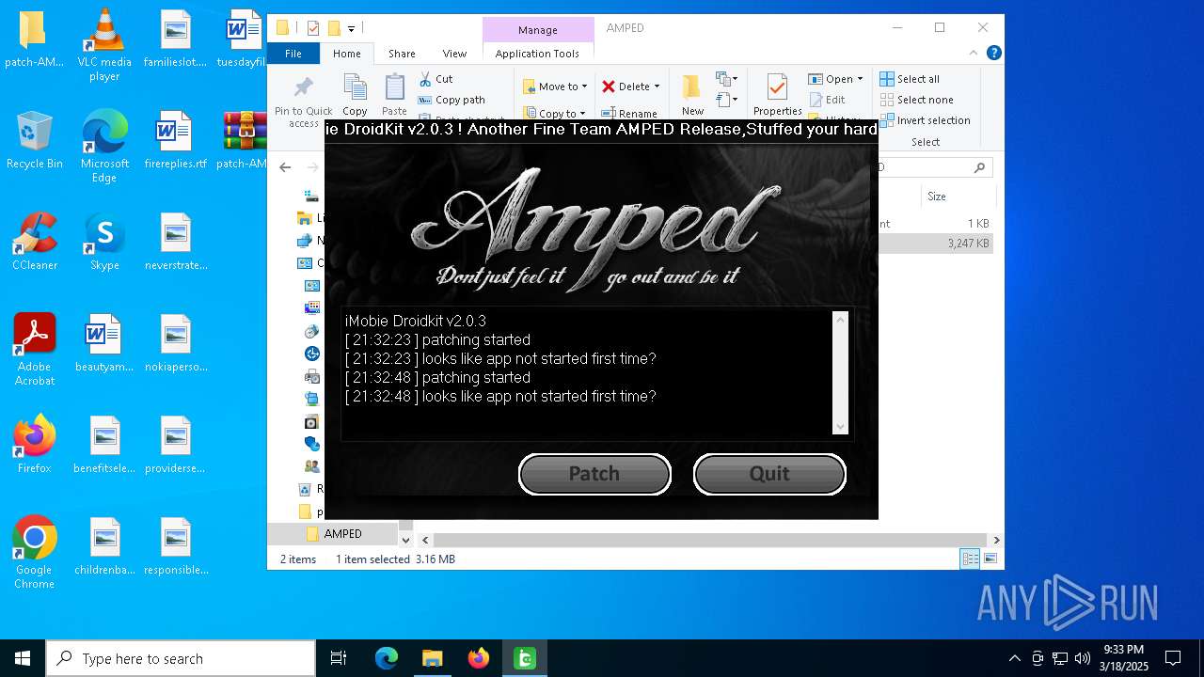Open File Explorer Help question mark
1204x677 pixels.
pyautogui.click(x=993, y=54)
